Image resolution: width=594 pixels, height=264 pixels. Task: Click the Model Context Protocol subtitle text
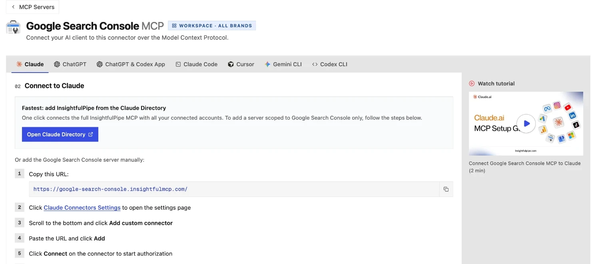coord(127,37)
